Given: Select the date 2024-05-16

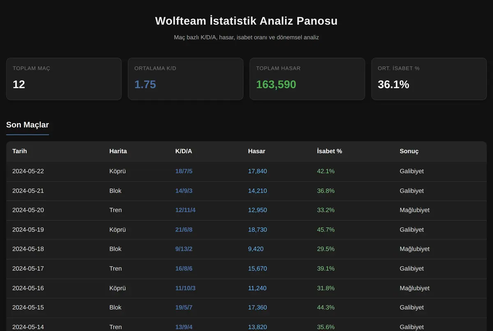Looking at the screenshot, I should [28, 288].
